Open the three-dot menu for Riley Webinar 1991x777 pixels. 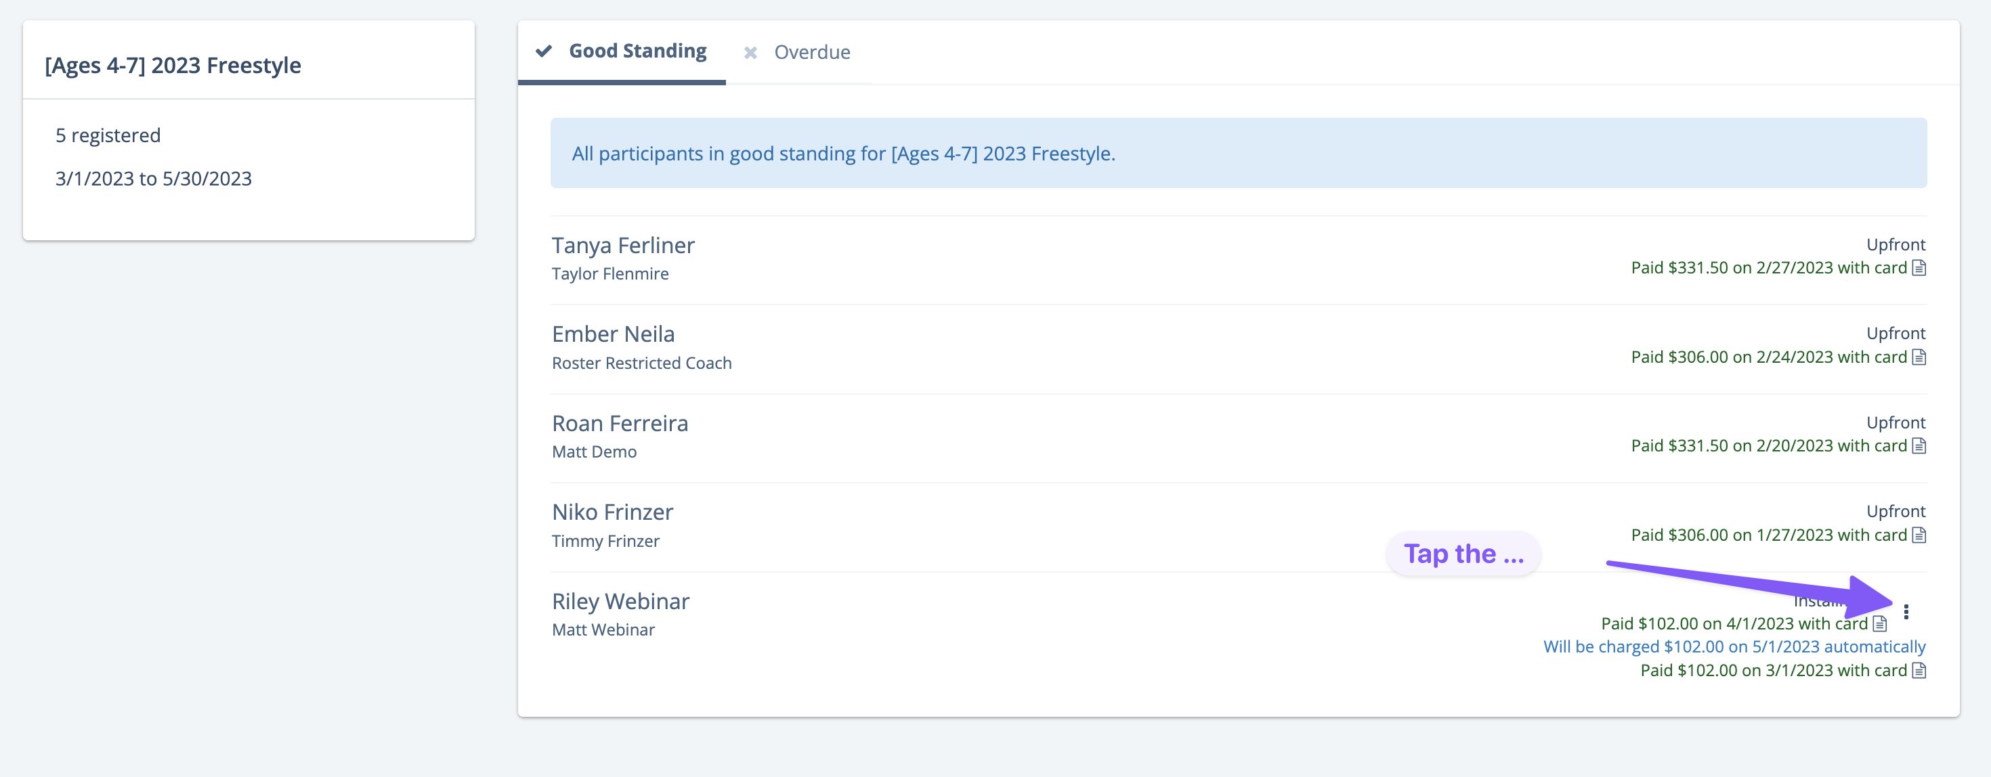click(x=1906, y=612)
